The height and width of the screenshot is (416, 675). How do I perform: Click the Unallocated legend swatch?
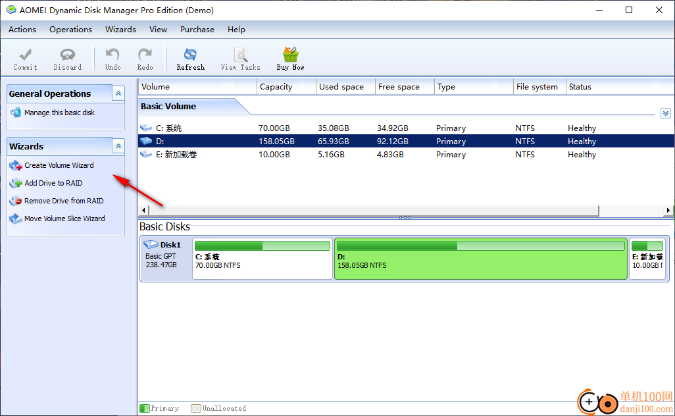196,408
